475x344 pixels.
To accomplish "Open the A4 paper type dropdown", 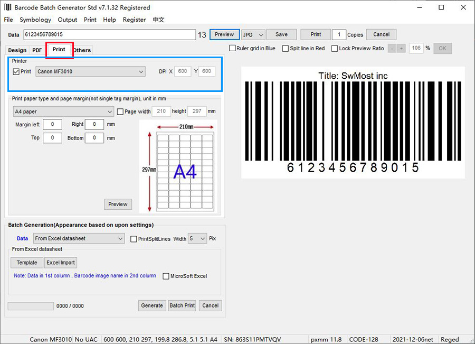I will [63, 111].
